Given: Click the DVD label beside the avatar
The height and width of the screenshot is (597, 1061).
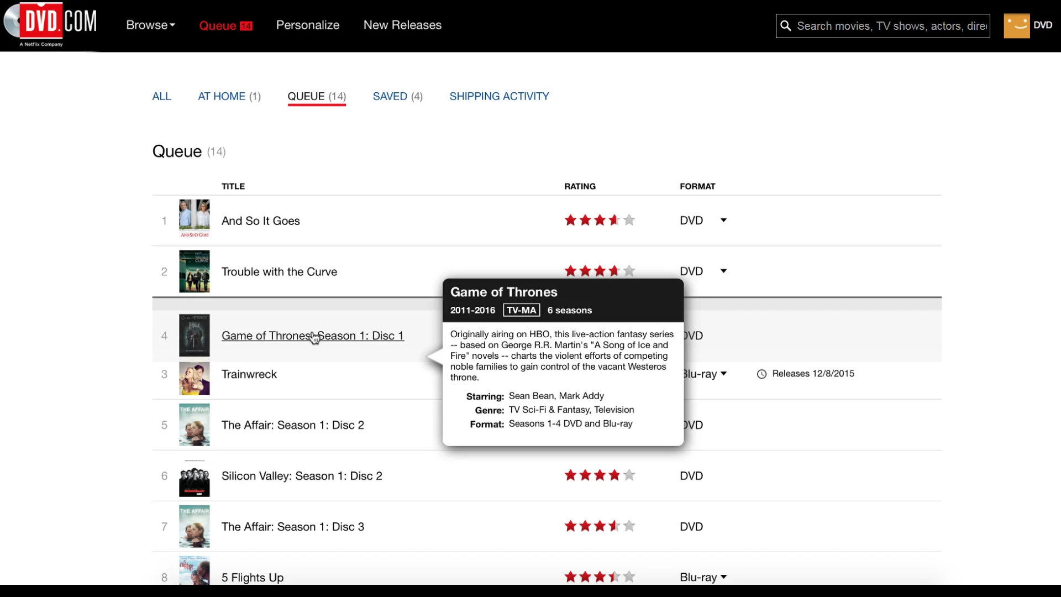Looking at the screenshot, I should coord(1043,25).
